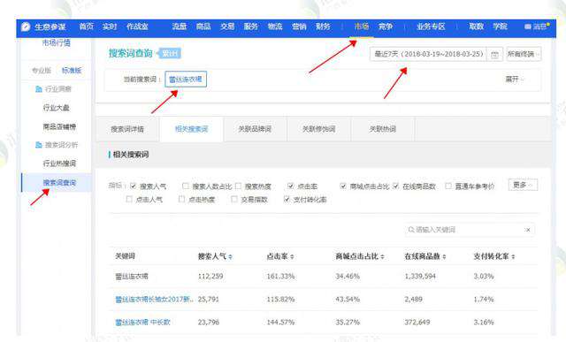Viewport: 566px width, 342px height.
Task: Switch to the 相关搜索词 tab
Action: pos(191,129)
